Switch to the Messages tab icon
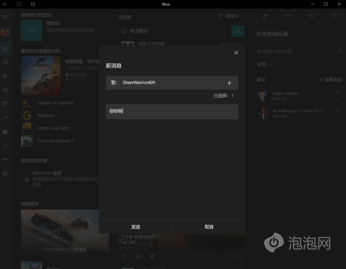The image size is (346, 269). pyautogui.click(x=311, y=16)
